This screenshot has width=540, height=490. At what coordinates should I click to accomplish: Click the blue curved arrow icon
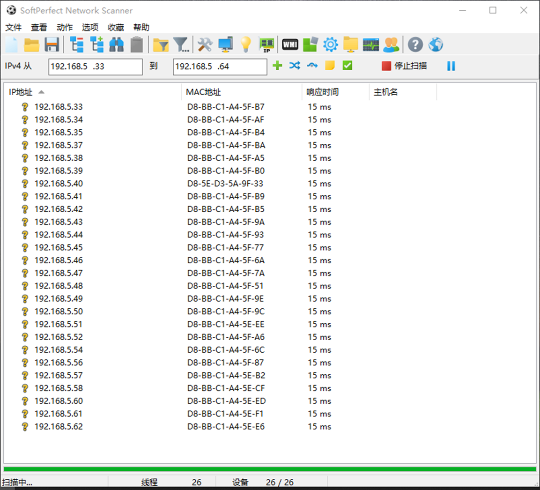pos(312,66)
